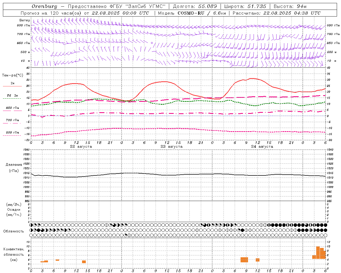This screenshot has height=273, width=341.
Task: Click the 'Осадки' precipitation label
Action: click(14, 210)
